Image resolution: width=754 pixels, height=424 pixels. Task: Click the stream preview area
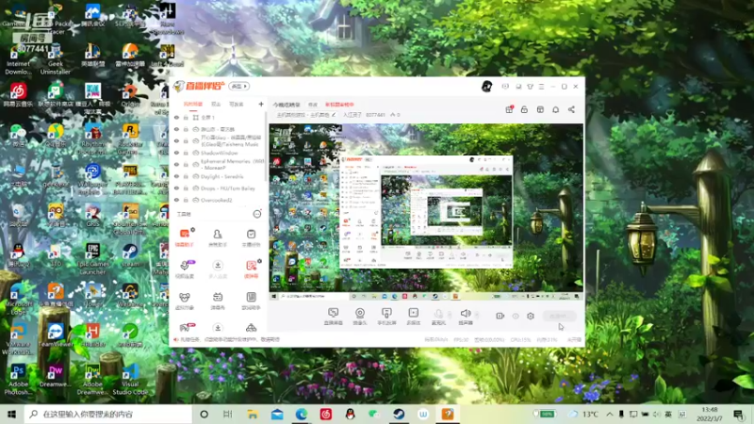426,212
